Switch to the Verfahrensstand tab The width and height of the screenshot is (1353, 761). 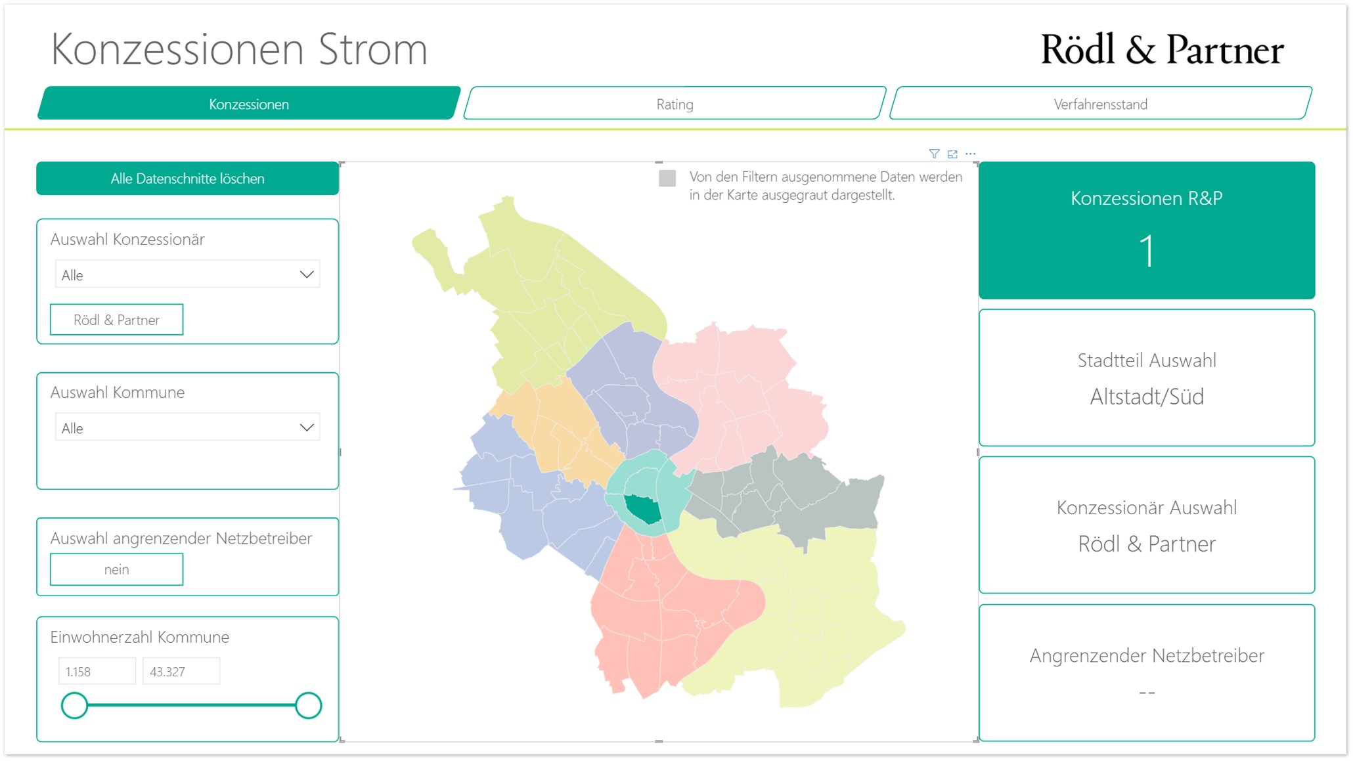pyautogui.click(x=1100, y=104)
